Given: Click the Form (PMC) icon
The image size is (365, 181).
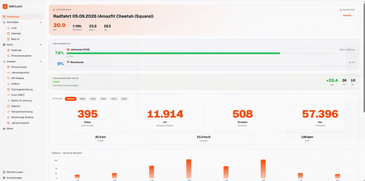Looking at the screenshot, I should 9,95.
